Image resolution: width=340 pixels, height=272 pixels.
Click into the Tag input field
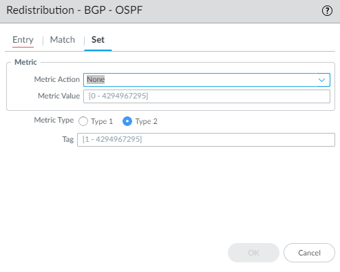point(206,140)
